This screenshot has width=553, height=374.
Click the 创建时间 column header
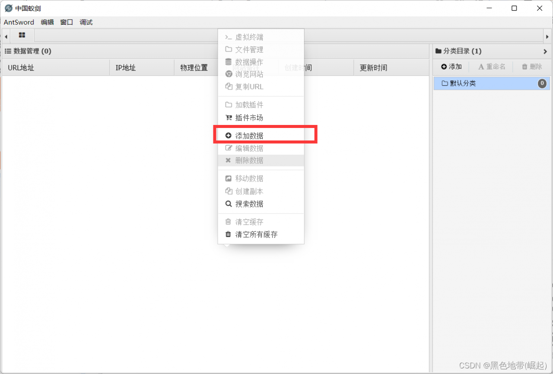(316, 68)
